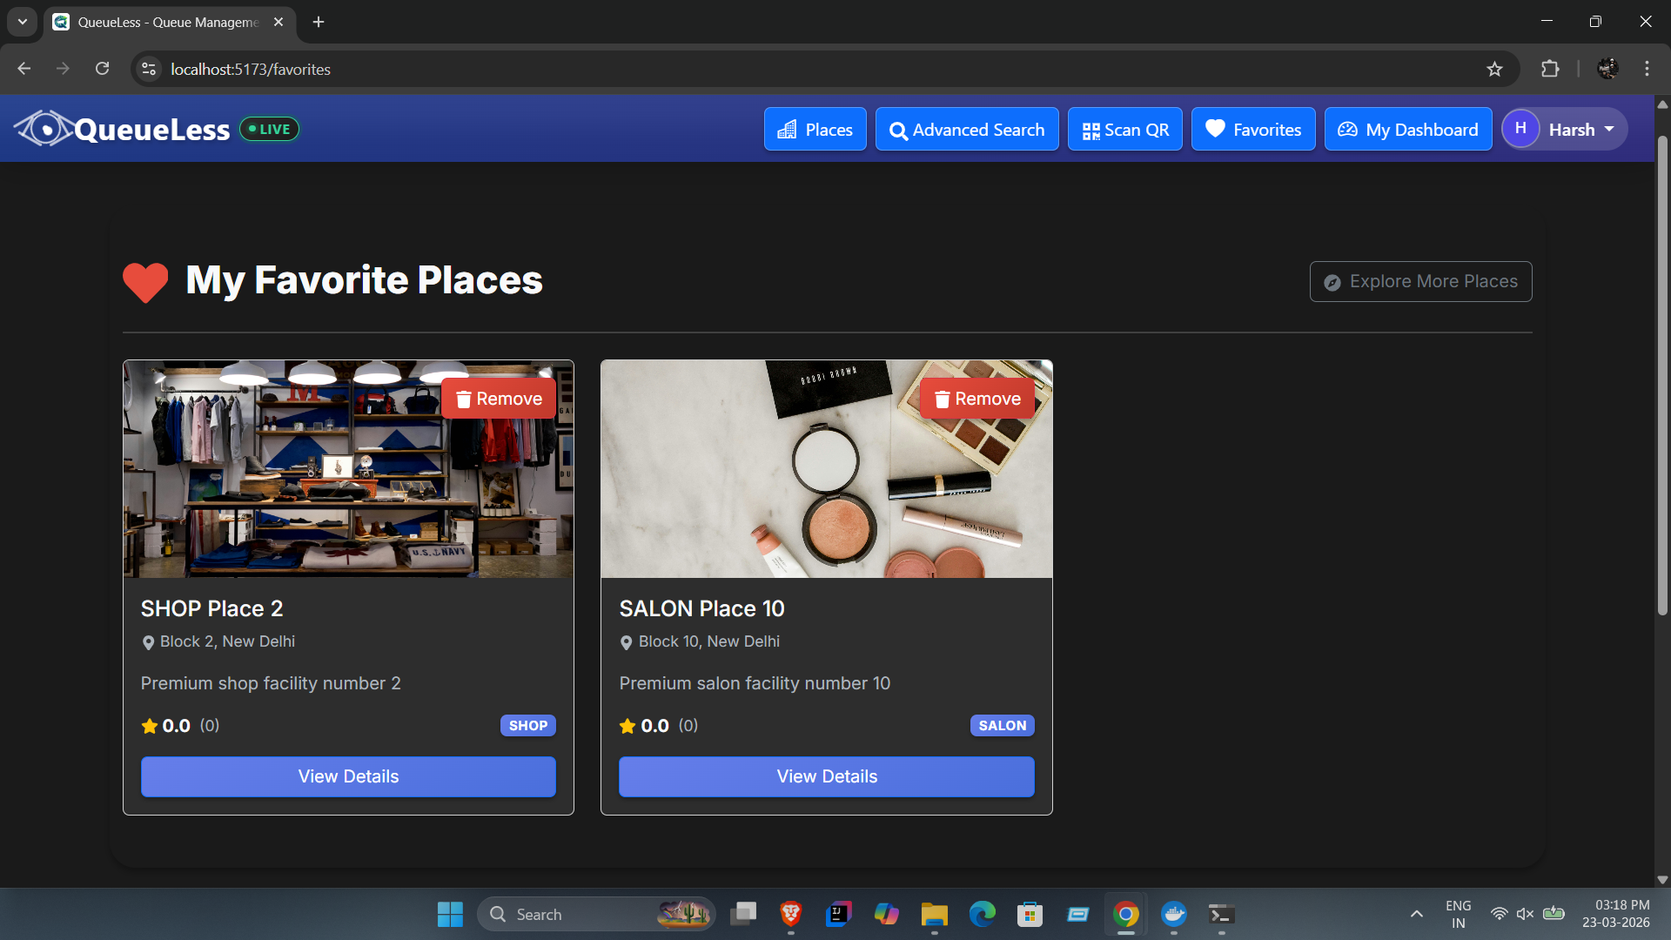The height and width of the screenshot is (940, 1671).
Task: Click the SHOP Place 2 title
Action: click(211, 608)
